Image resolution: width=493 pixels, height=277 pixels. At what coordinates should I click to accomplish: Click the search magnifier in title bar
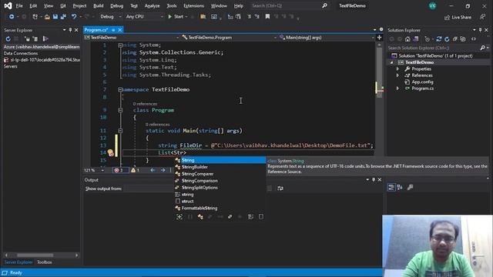(324, 5)
